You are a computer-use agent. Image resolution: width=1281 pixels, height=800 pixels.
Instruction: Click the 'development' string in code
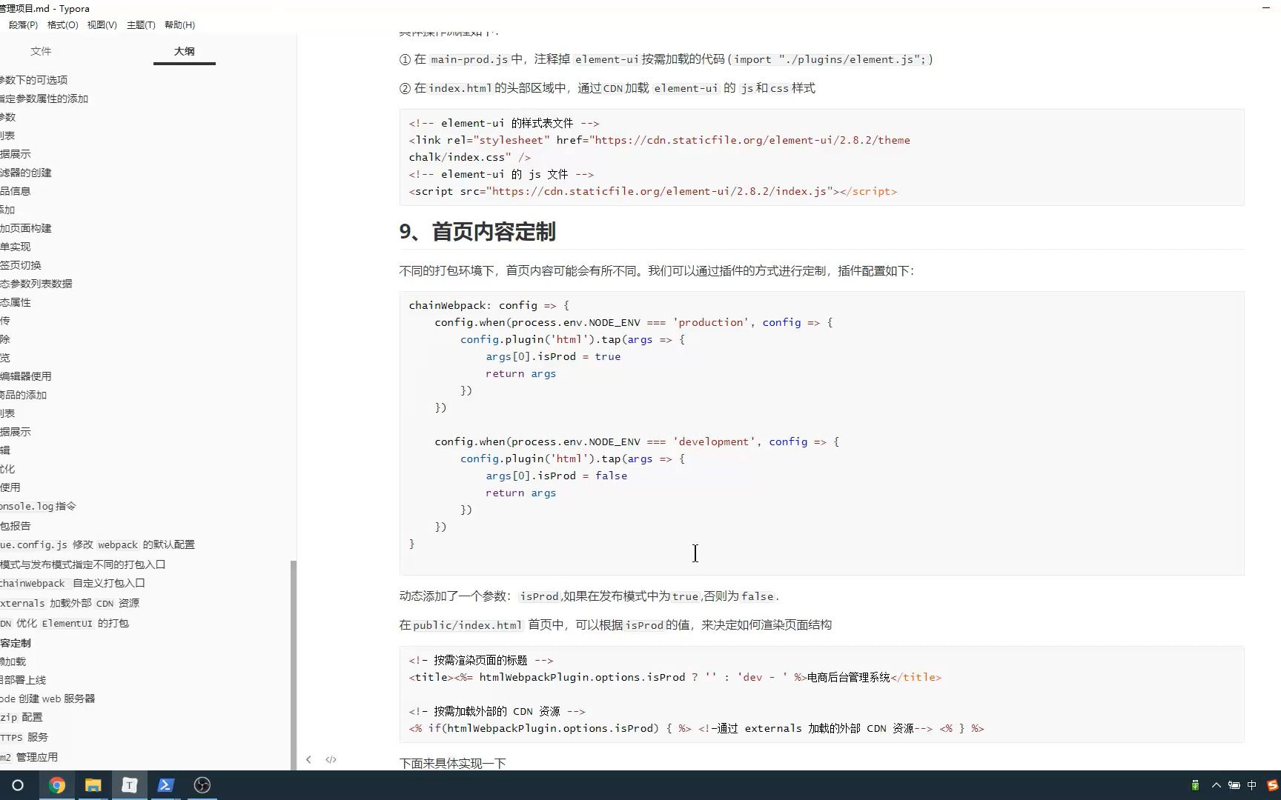[714, 441]
